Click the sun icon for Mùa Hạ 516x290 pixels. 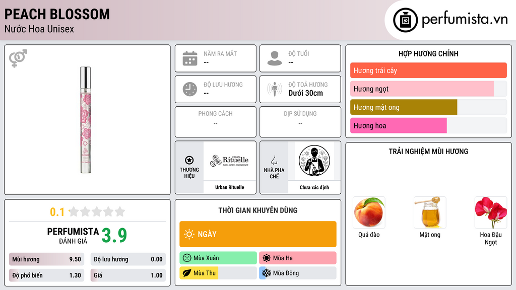click(x=267, y=258)
